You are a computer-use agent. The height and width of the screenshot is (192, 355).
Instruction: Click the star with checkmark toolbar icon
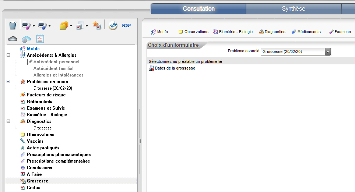(96, 25)
